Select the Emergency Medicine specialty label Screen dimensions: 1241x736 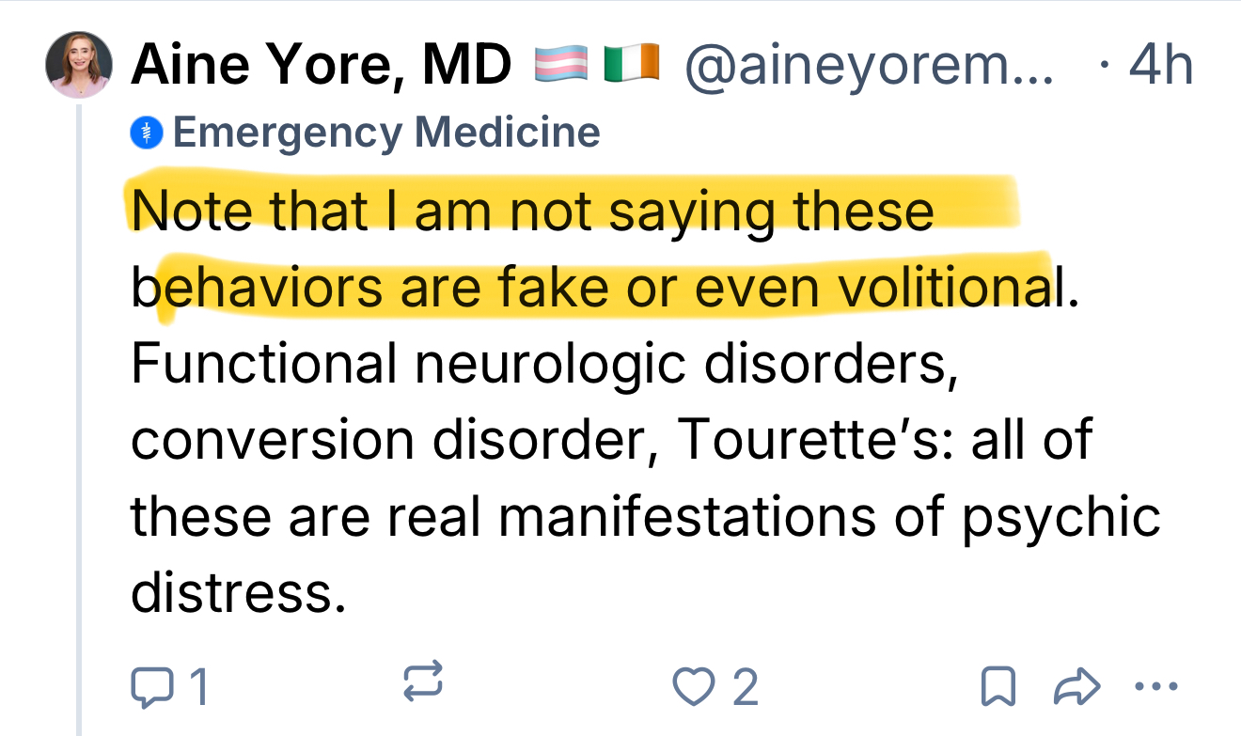tap(386, 133)
